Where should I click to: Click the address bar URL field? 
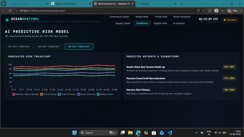tap(106, 11)
